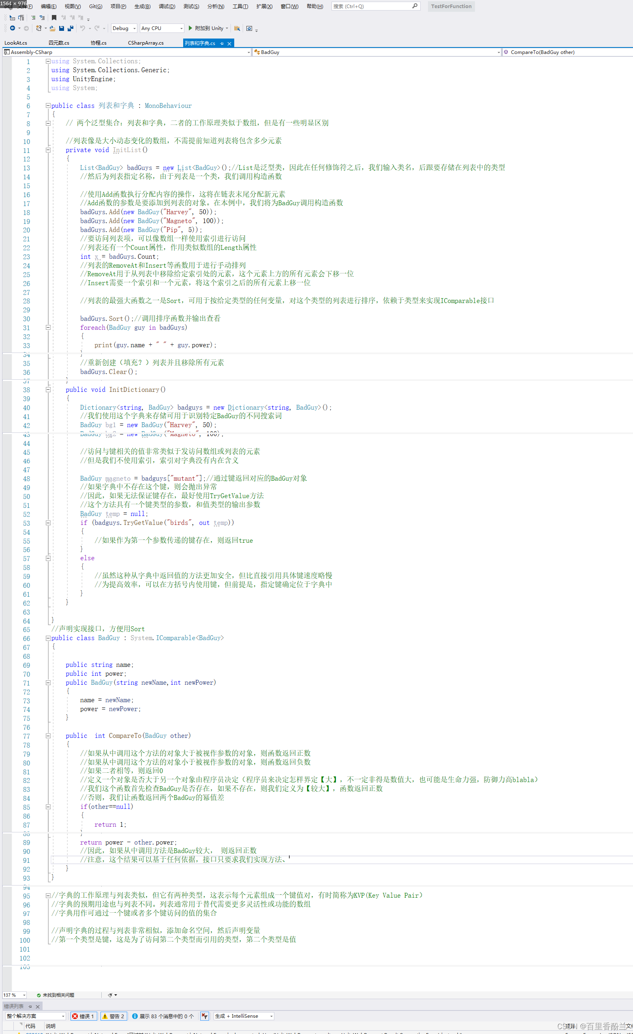Open the 调试(D) menu
The height and width of the screenshot is (1034, 633).
pos(167,6)
